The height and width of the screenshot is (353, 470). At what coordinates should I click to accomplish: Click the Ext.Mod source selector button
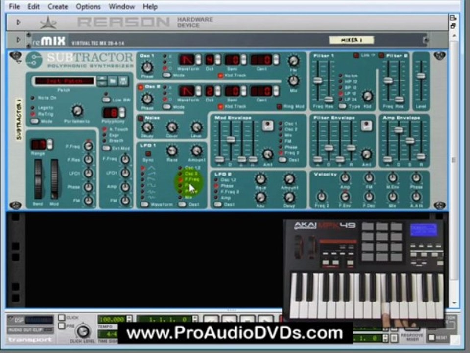[x=106, y=148]
